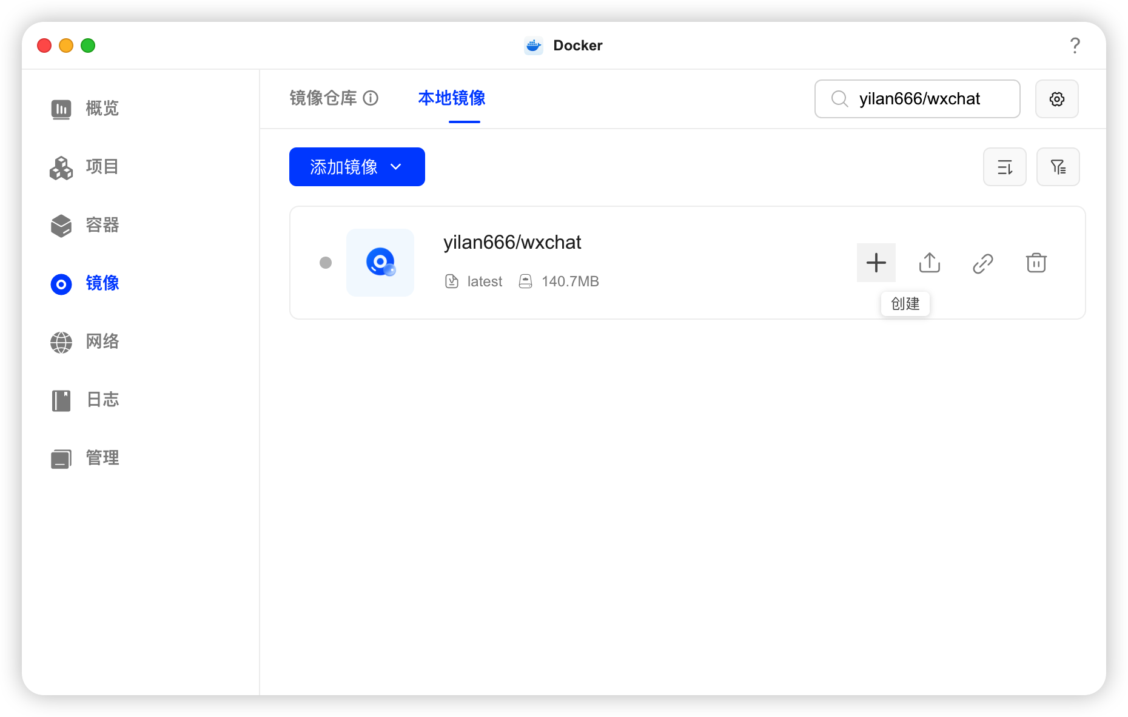Open the 容器 containers section
The height and width of the screenshot is (717, 1128).
[85, 225]
